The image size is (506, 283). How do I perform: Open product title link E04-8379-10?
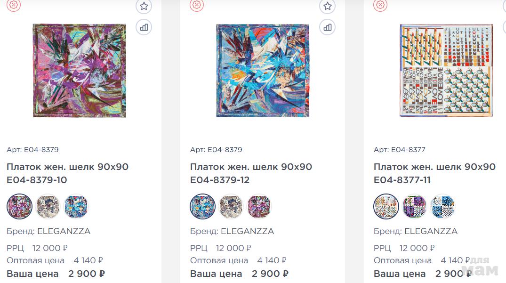[x=67, y=173]
